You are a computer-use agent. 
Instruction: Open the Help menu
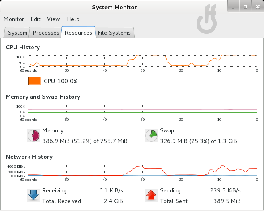coord(73,19)
